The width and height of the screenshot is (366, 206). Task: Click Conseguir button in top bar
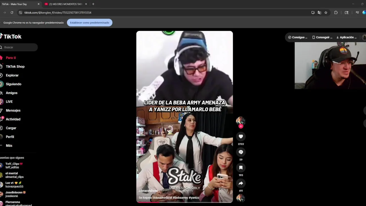point(322,37)
